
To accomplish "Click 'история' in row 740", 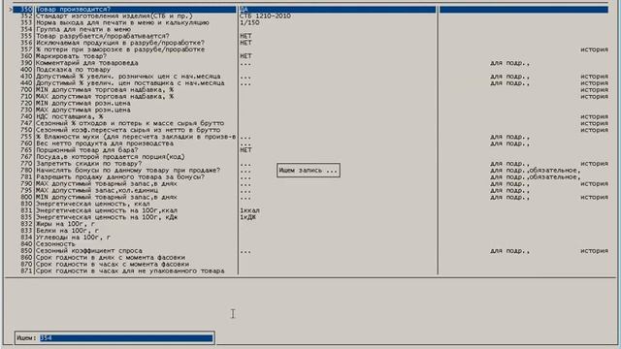I will point(594,116).
